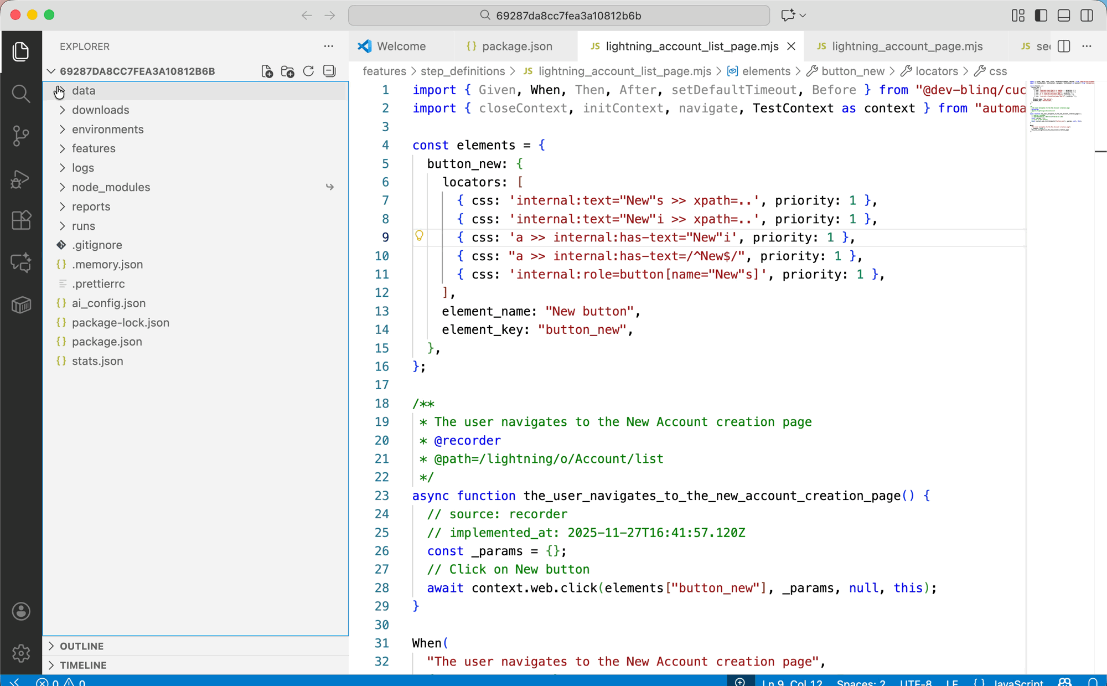Expand the TIMELINE section
This screenshot has height=686, width=1107.
(83, 665)
